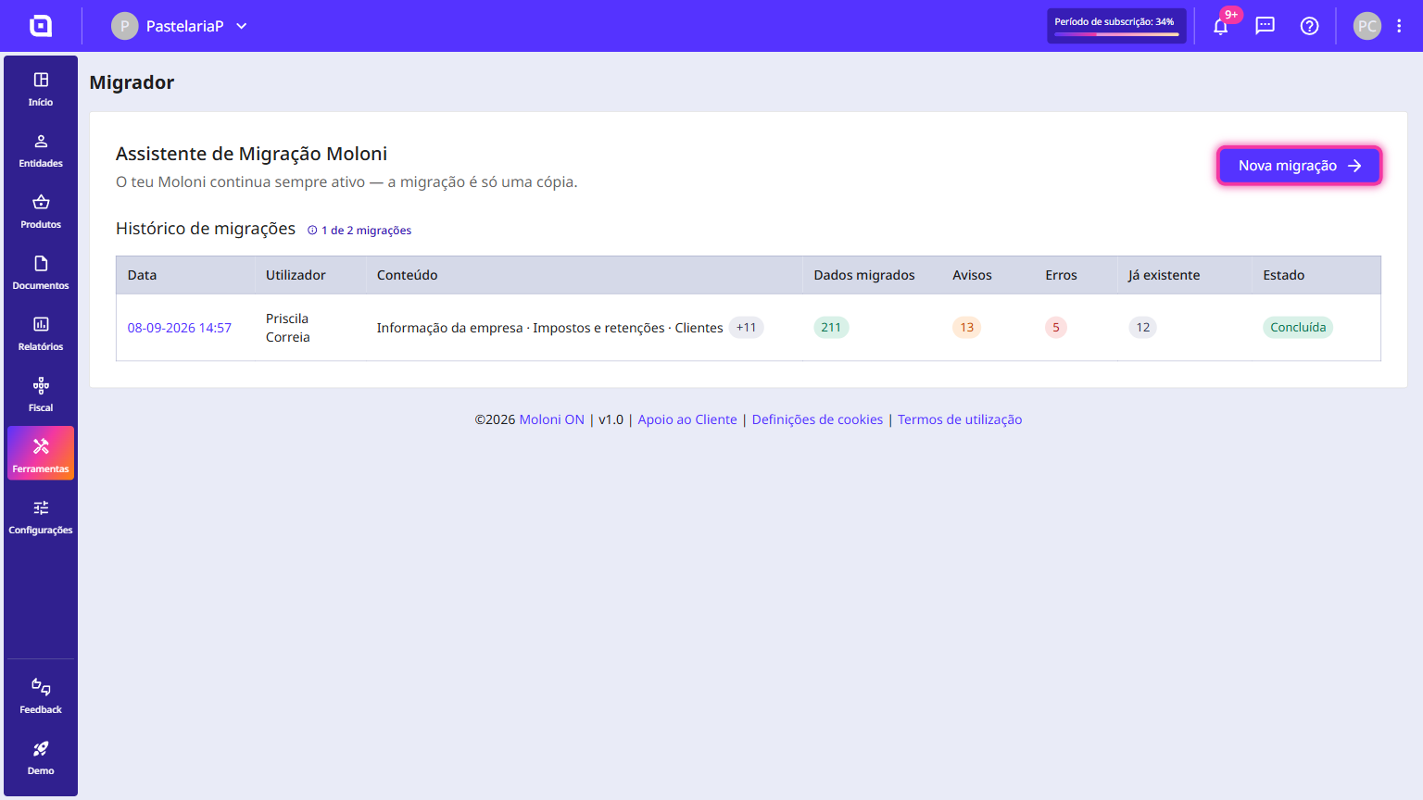This screenshot has width=1423, height=800.
Task: Open Configurações in the sidebar
Action: pos(41,517)
